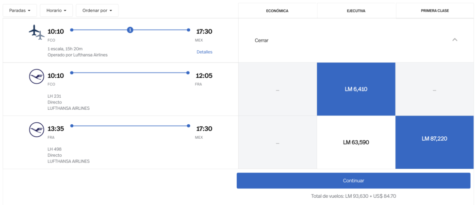Select the LM 87,220 Primera Clase fare

[435, 142]
